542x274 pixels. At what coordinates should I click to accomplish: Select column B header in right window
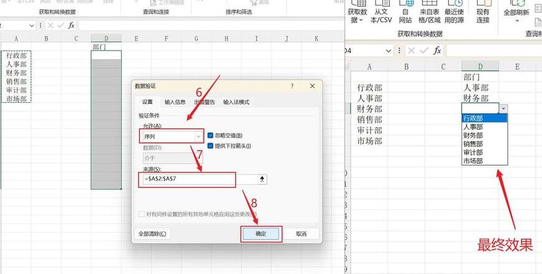407,66
